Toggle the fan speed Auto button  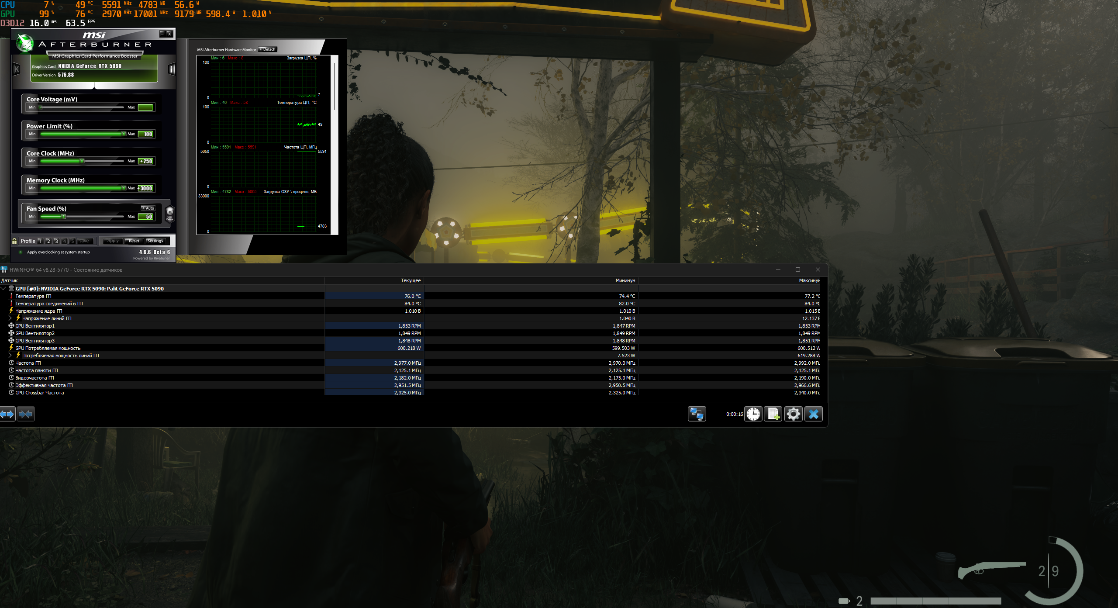point(148,208)
